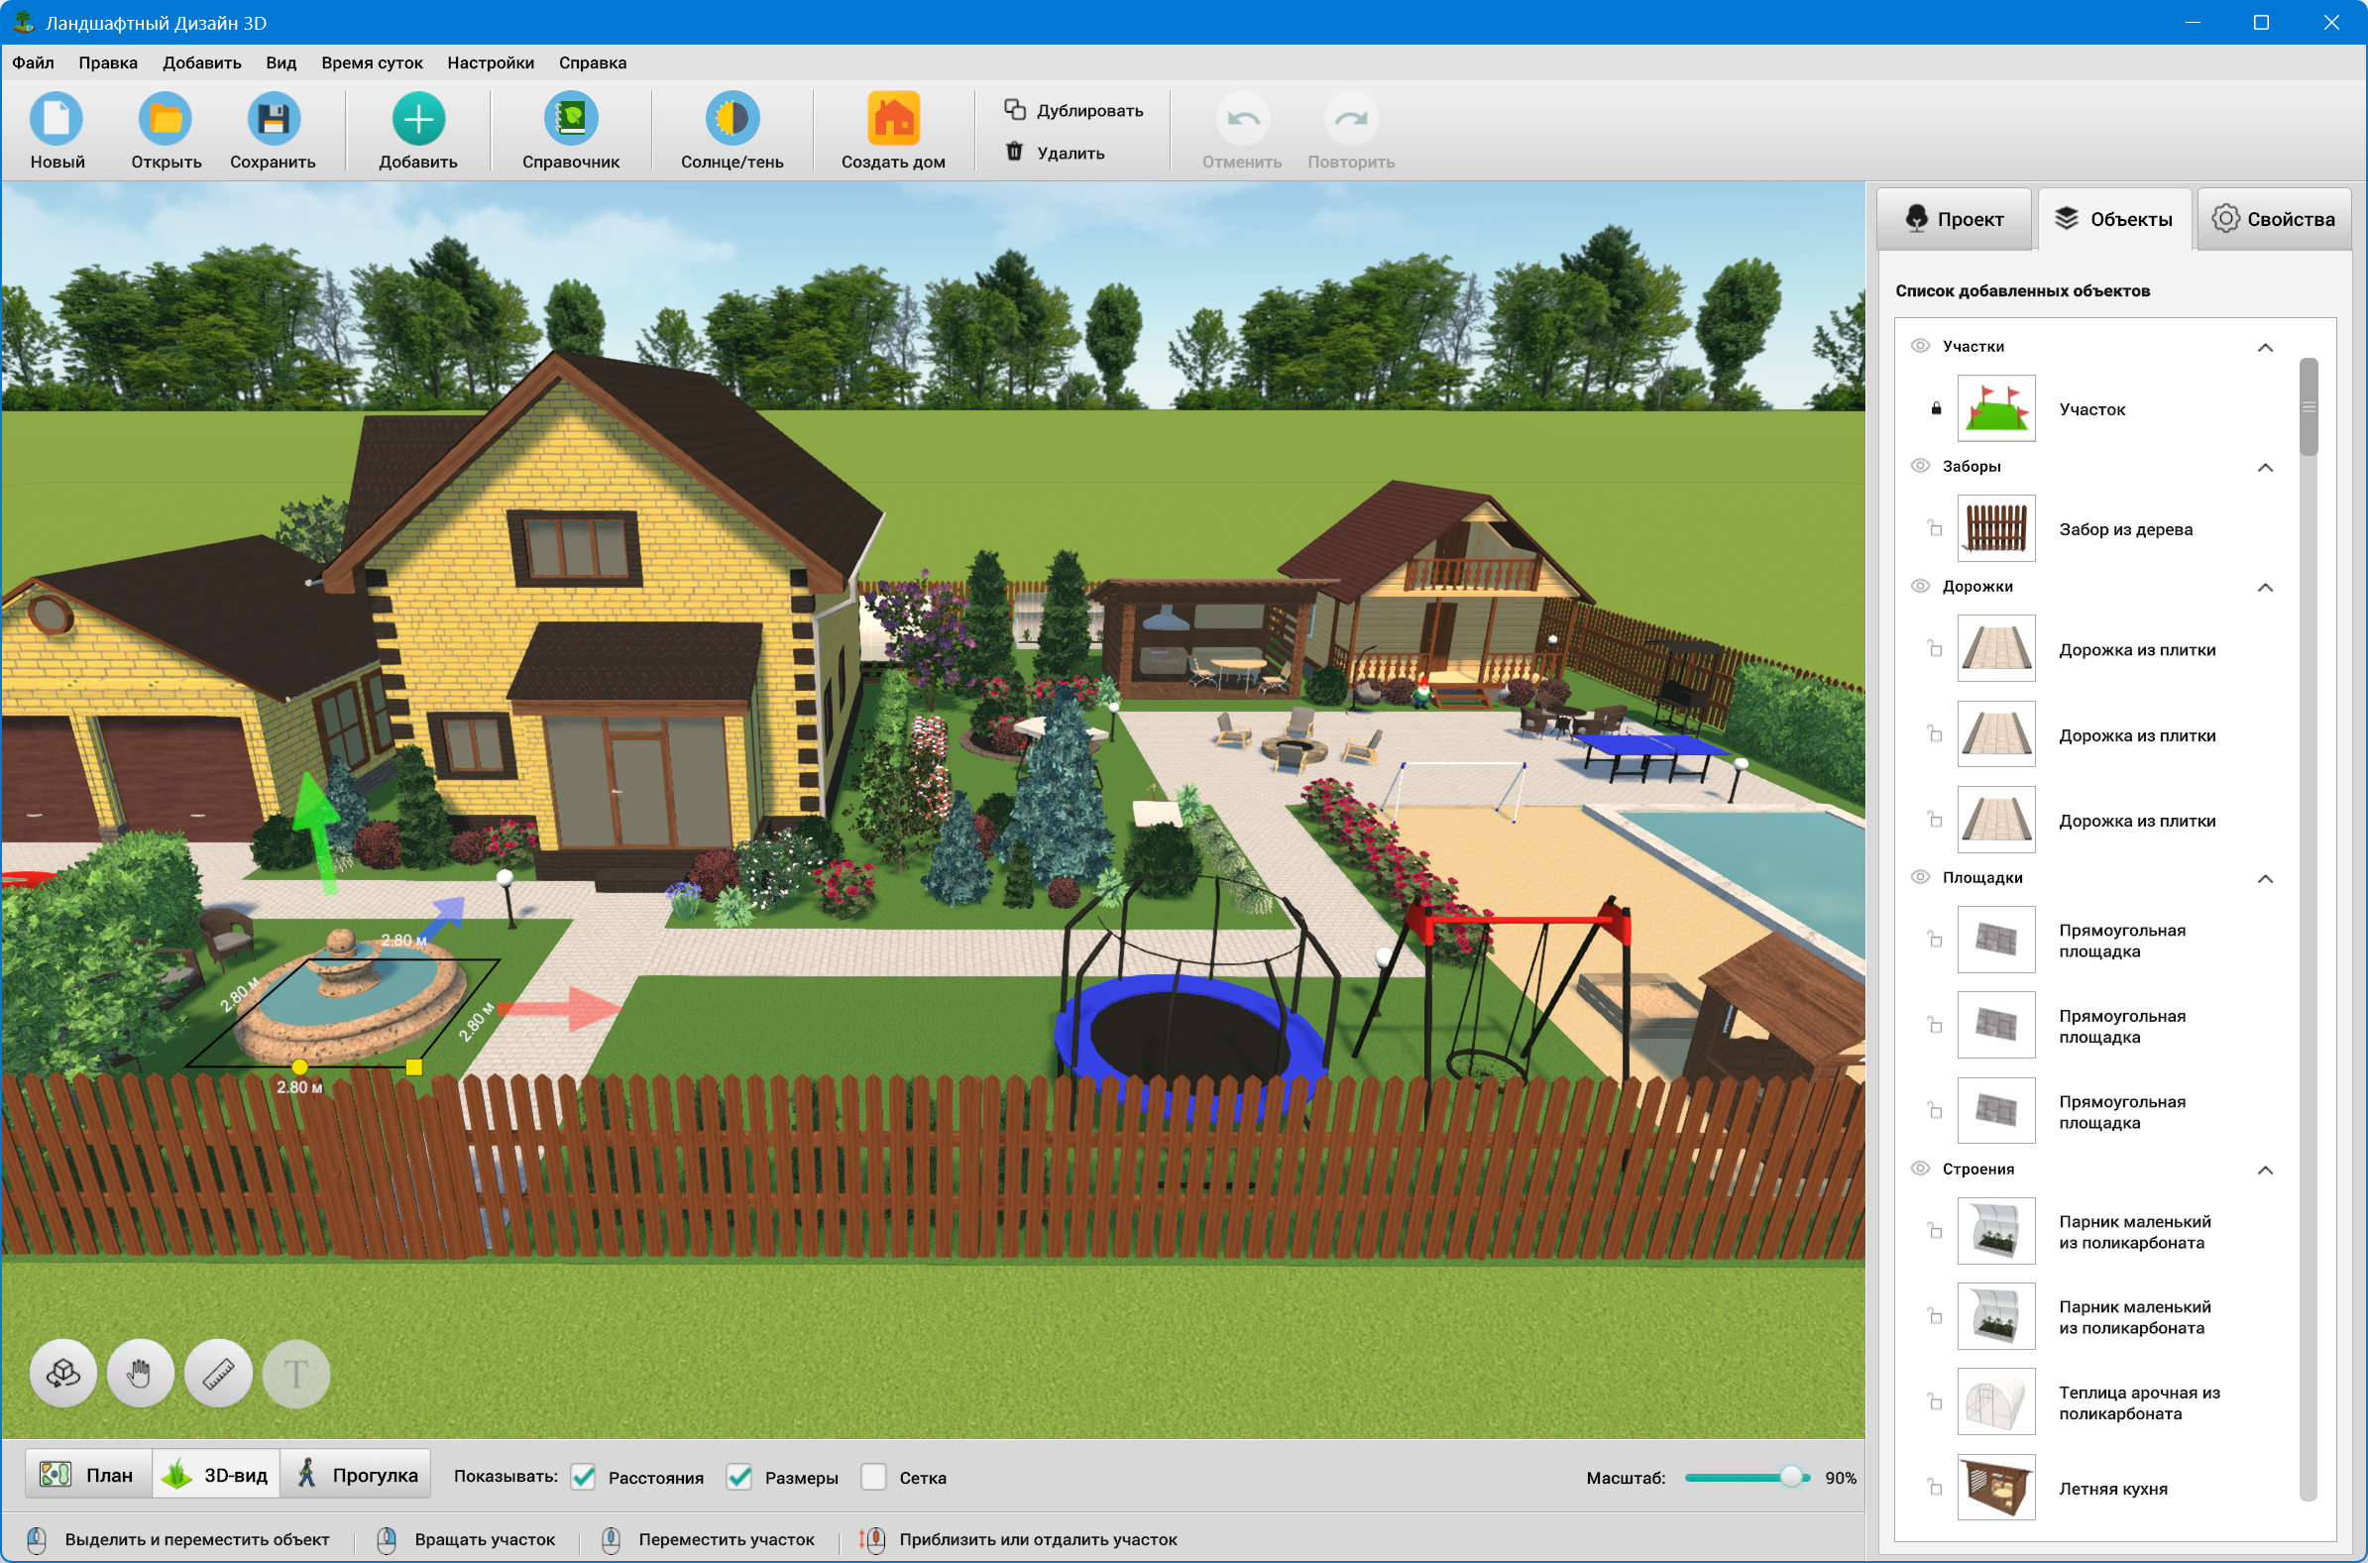The width and height of the screenshot is (2368, 1563).
Task: Click the Добавить plus icon
Action: tap(417, 120)
